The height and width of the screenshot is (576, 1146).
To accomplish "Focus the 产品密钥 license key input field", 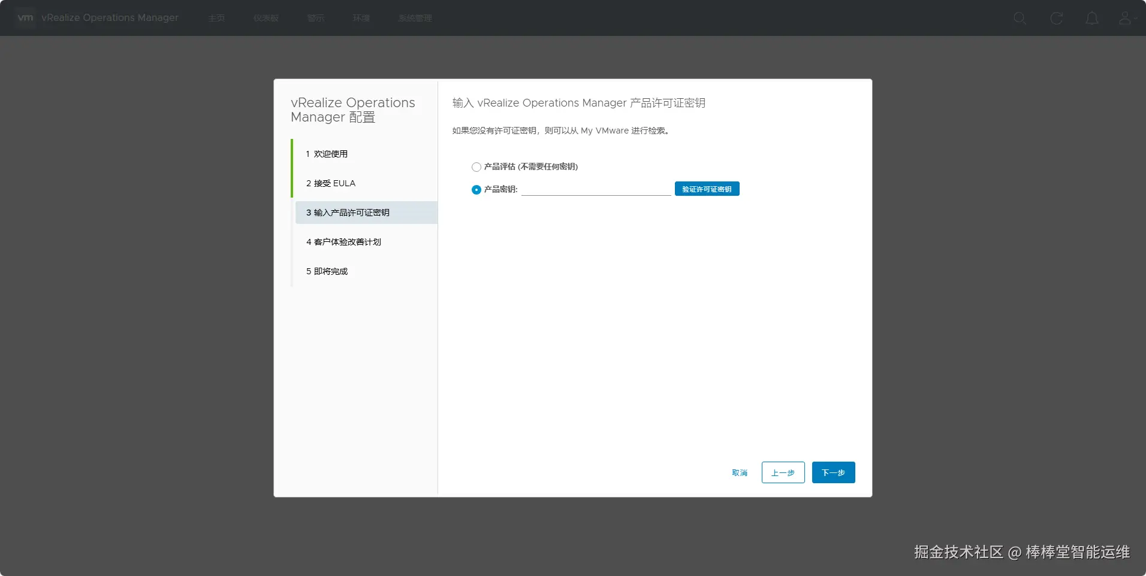I will pos(596,189).
